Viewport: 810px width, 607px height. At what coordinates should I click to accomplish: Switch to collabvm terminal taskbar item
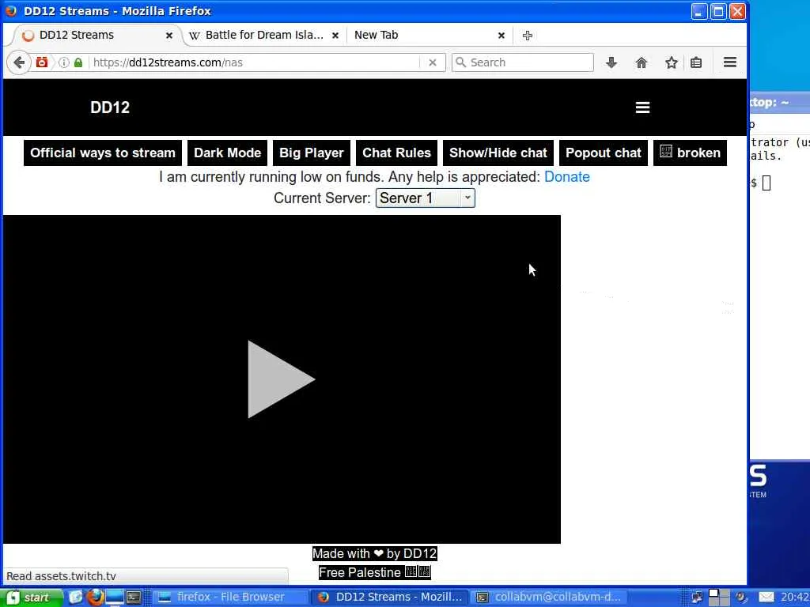pos(551,598)
